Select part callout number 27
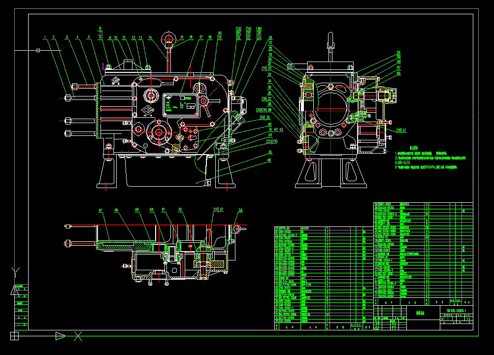This screenshot has height=355, width=494. tap(270, 43)
